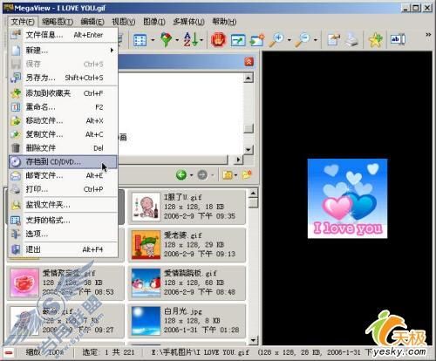The image size is (436, 361).
Task: Open the zoom in dropdown arrow
Action: [290, 40]
